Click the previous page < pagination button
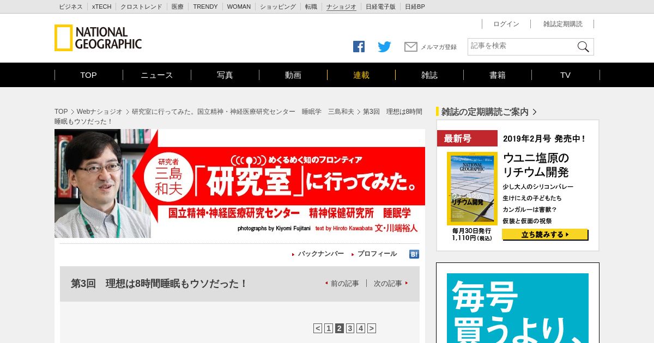This screenshot has width=654, height=343. coord(318,328)
